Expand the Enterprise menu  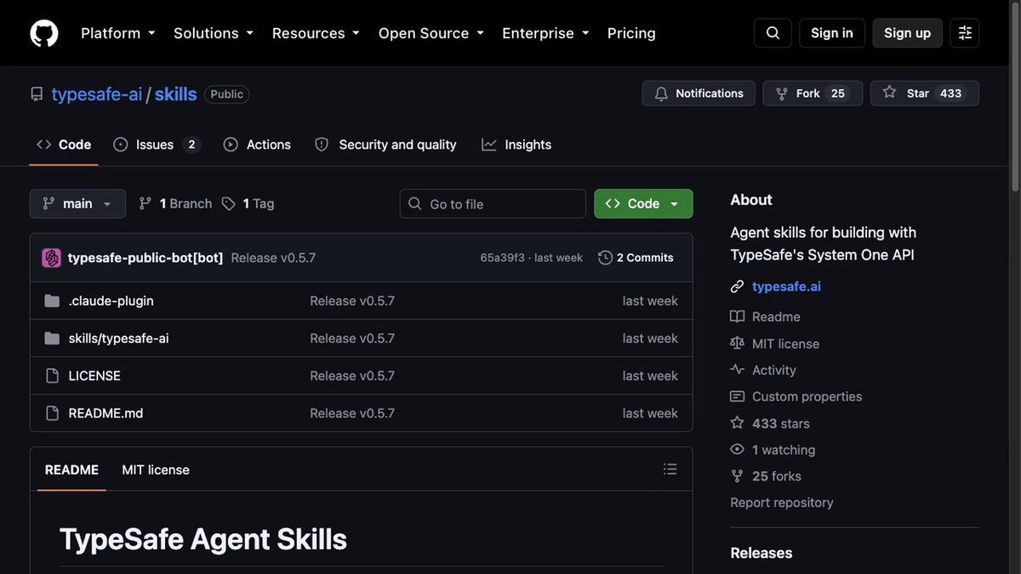pyautogui.click(x=545, y=33)
